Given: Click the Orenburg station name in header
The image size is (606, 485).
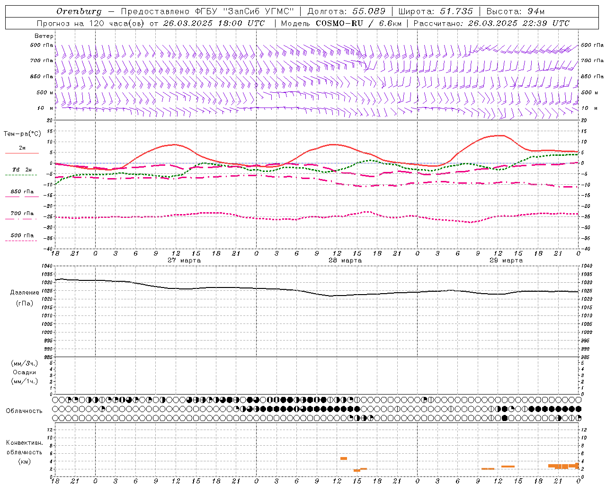Looking at the screenshot, I should tap(79, 11).
